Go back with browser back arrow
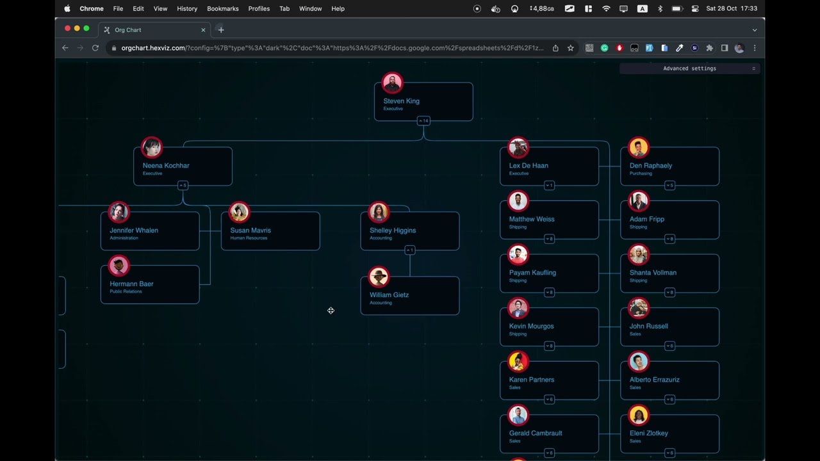 [x=65, y=48]
